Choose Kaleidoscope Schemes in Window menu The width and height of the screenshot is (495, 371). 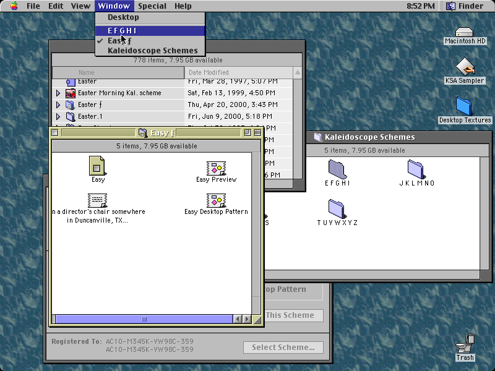[x=150, y=51]
